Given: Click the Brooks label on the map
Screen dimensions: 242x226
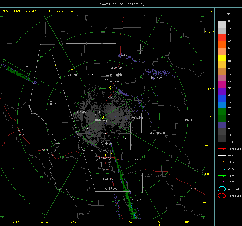Looking at the screenshot, I should click(191, 188).
